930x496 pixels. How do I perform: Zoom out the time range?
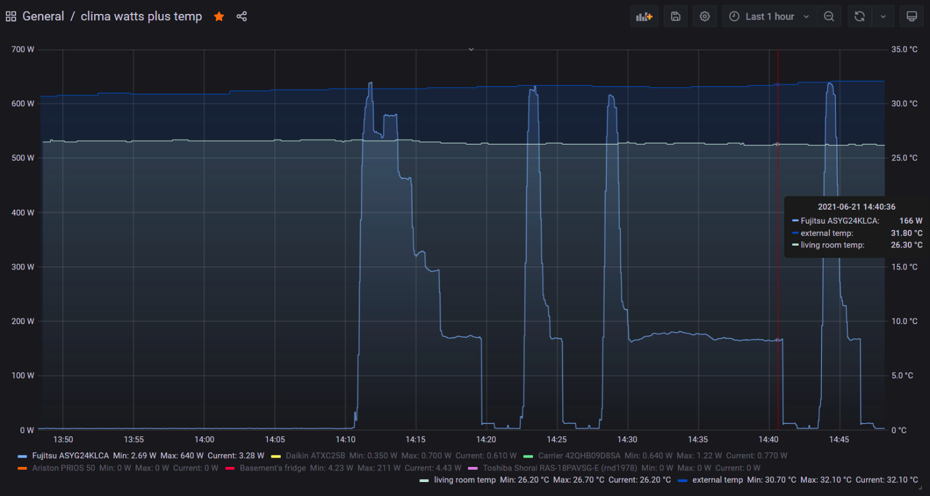click(x=829, y=16)
